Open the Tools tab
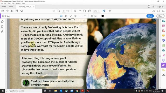 pyautogui.click(x=11, y=6)
